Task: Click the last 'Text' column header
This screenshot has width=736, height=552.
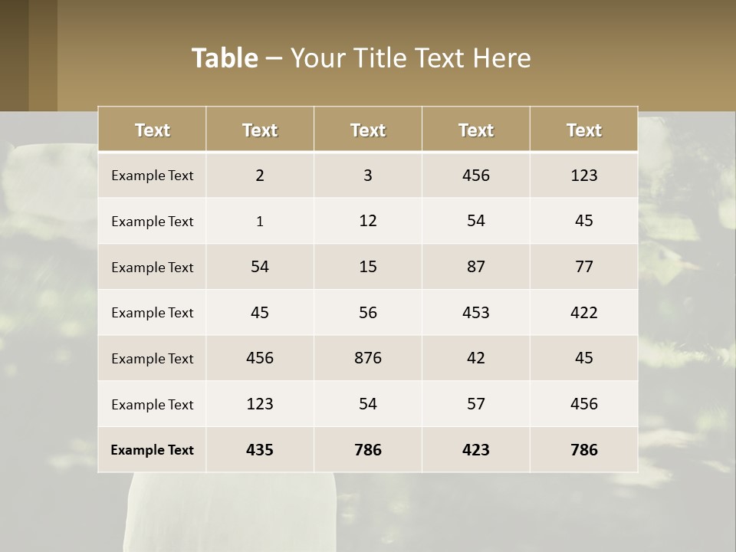Action: [584, 129]
